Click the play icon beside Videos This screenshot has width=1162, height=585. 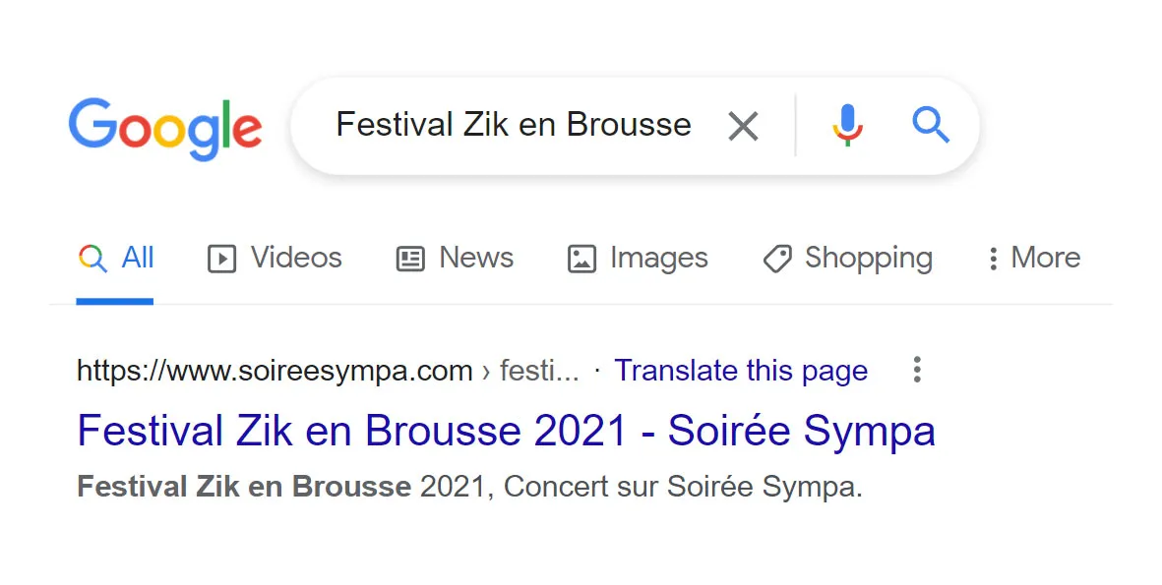(222, 259)
